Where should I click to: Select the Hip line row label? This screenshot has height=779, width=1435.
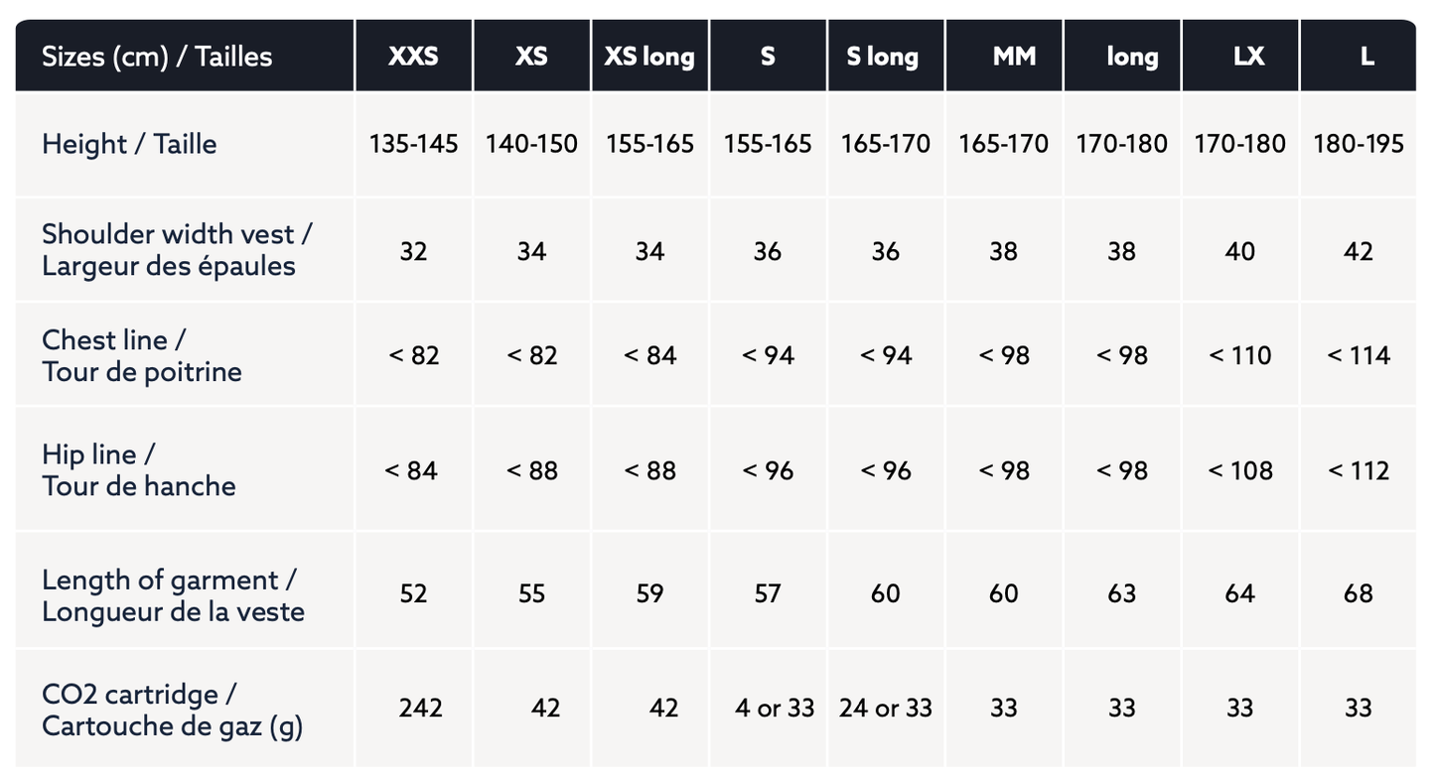(138, 469)
